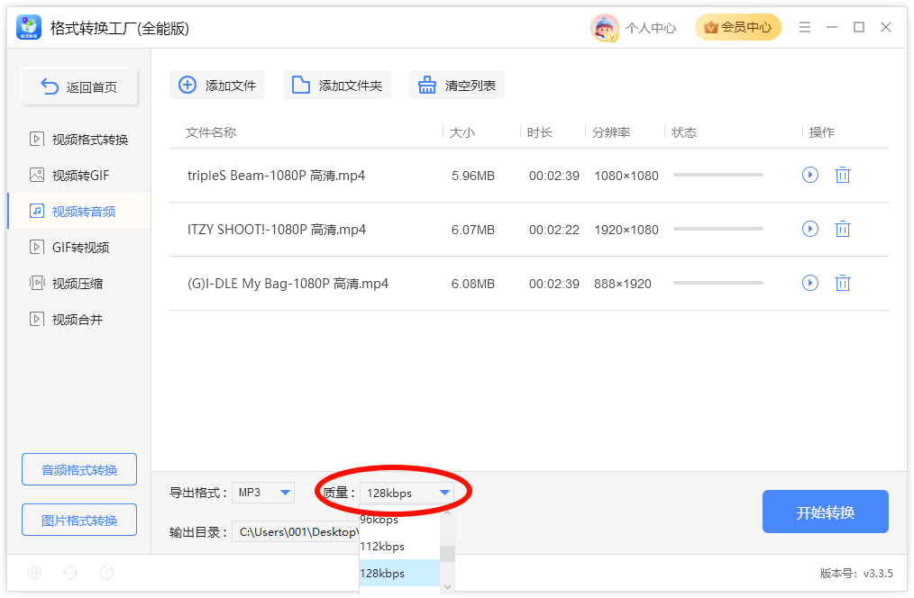Click the 00:02:22 duration cell
The height and width of the screenshot is (598, 914).
(553, 230)
